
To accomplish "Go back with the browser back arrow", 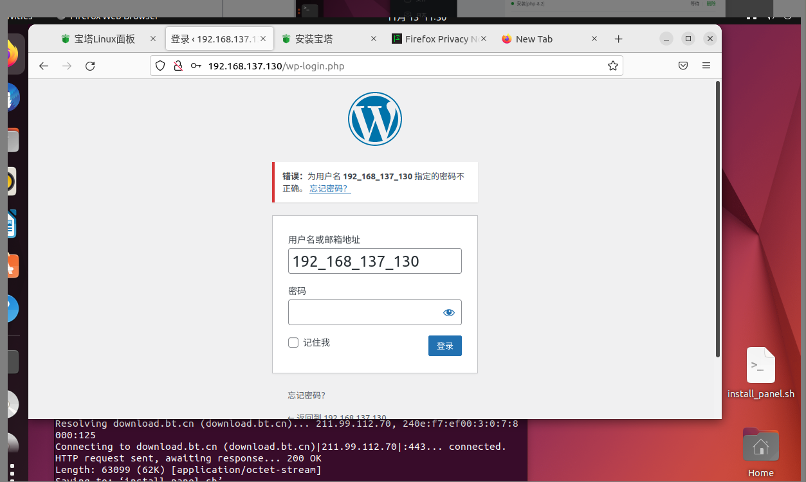I will click(44, 66).
